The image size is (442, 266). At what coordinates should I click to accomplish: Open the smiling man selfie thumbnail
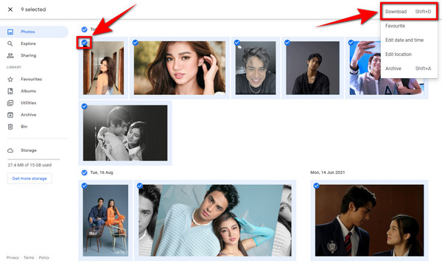pos(256,68)
